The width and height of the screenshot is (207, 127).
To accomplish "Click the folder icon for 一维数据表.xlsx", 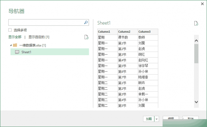I will pos(15,45).
